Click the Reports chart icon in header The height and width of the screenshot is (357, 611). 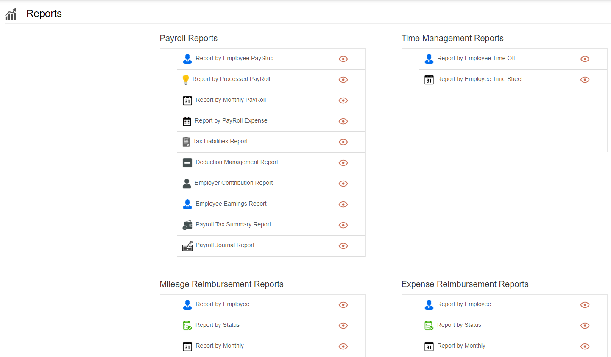(11, 14)
